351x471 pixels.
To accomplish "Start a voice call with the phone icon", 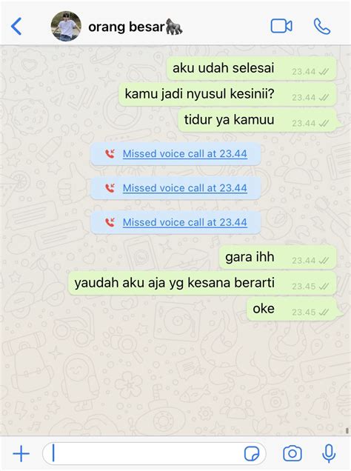I will (322, 27).
